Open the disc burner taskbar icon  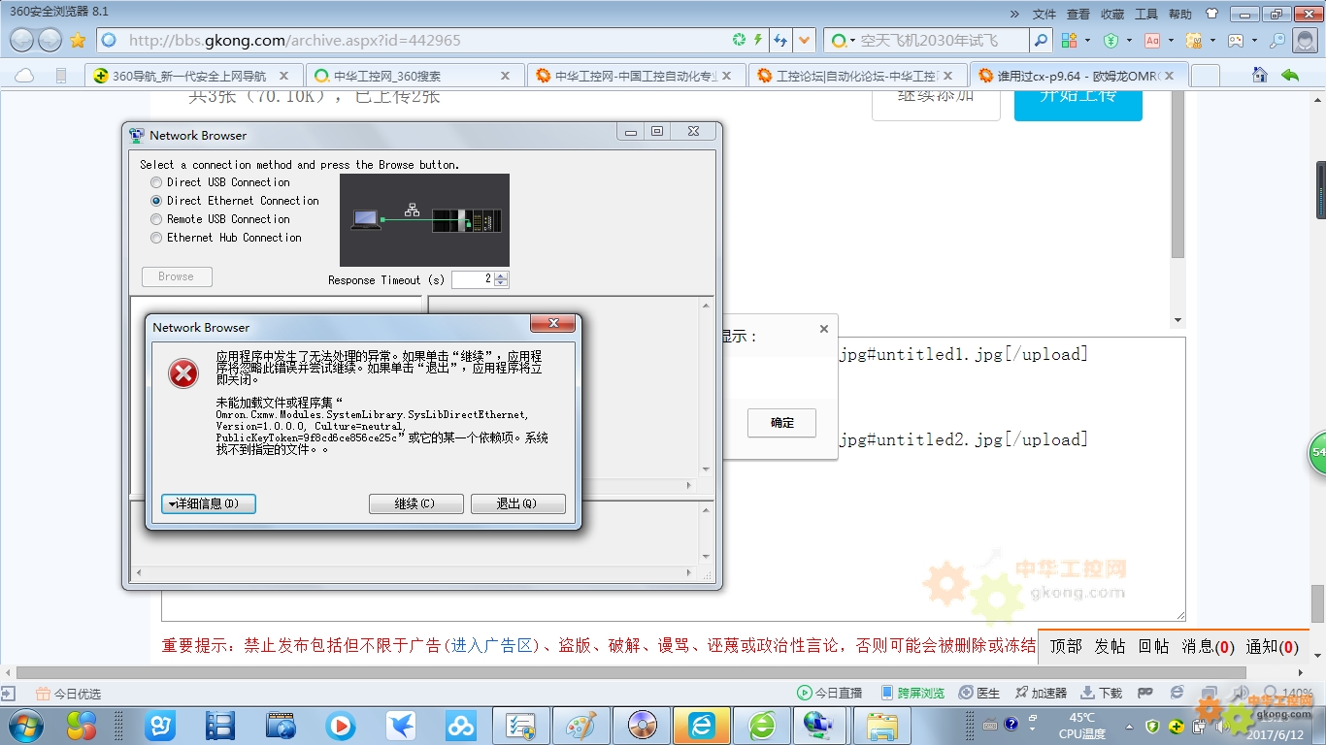[x=642, y=726]
